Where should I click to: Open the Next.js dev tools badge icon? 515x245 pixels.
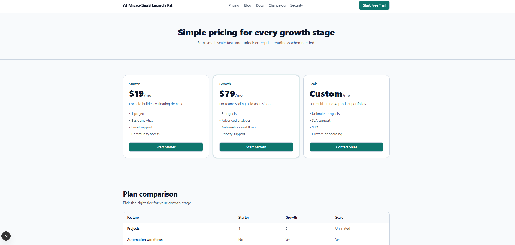(x=6, y=236)
